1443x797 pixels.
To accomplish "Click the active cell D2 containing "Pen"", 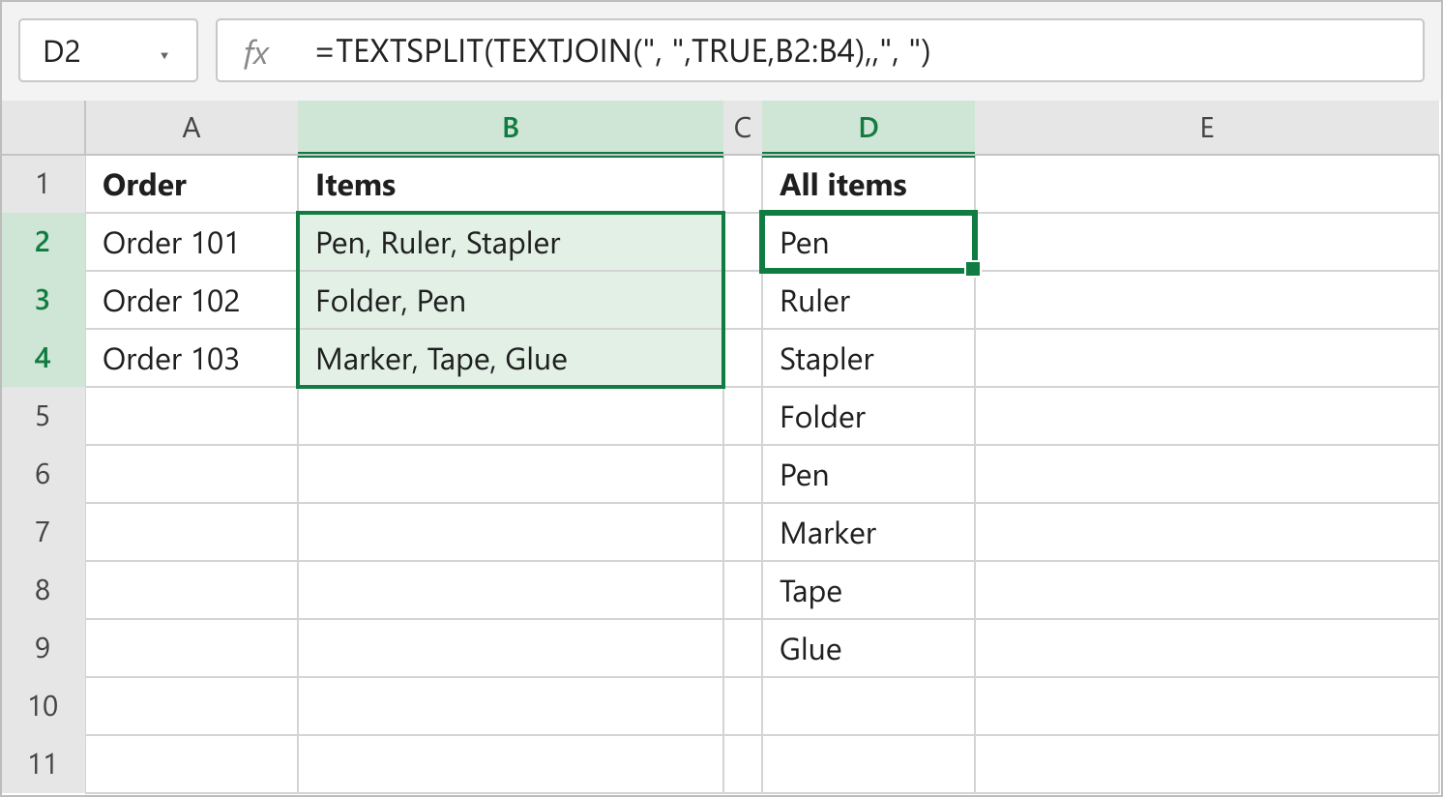I will click(x=869, y=242).
